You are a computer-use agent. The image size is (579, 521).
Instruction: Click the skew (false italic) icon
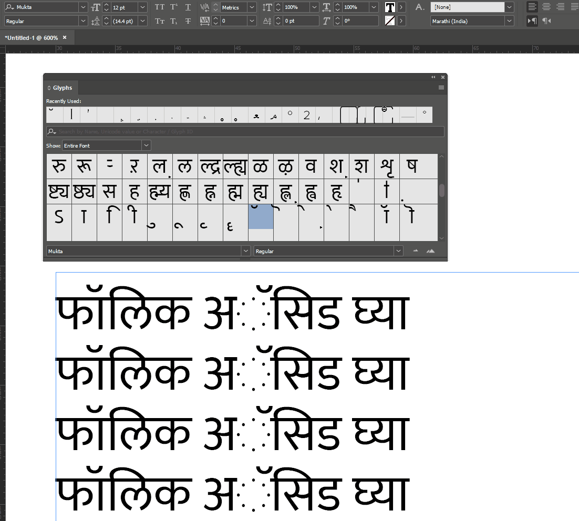pyautogui.click(x=326, y=21)
